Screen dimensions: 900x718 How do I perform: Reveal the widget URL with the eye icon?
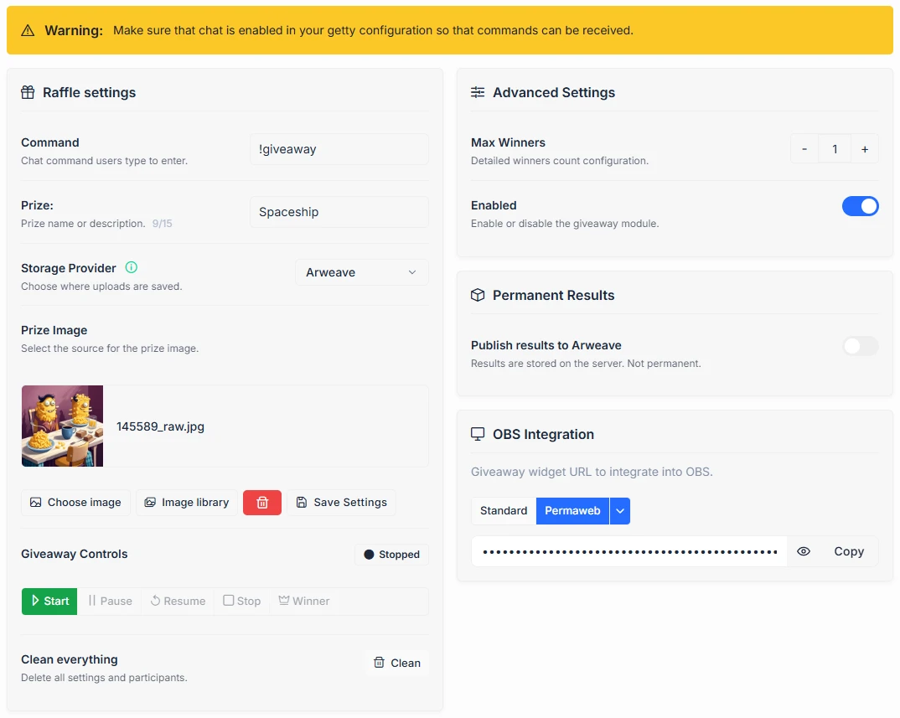[804, 551]
